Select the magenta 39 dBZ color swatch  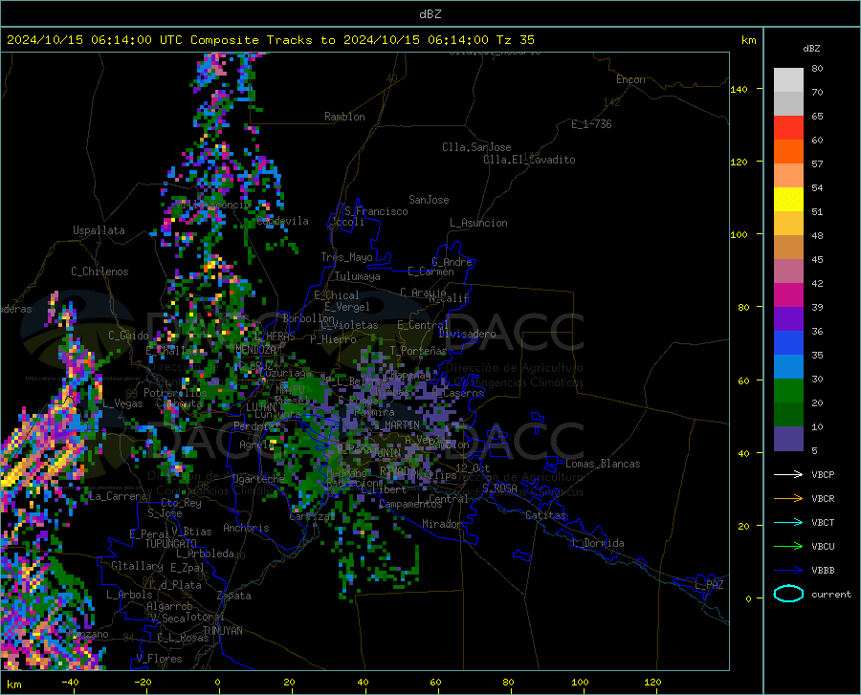click(x=788, y=295)
